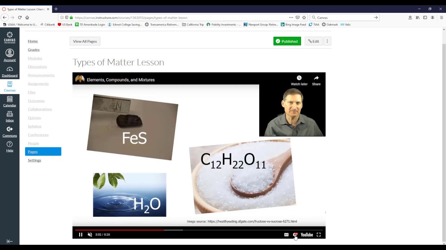Open page actions ellipsis in address bar
Viewport: 446px width, 250px height.
click(x=291, y=17)
